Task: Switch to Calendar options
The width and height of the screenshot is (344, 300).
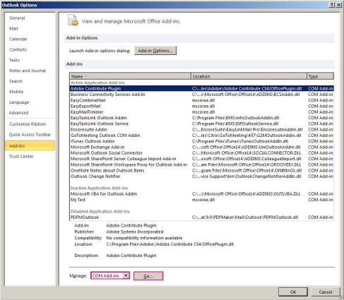Action: tap(18, 39)
